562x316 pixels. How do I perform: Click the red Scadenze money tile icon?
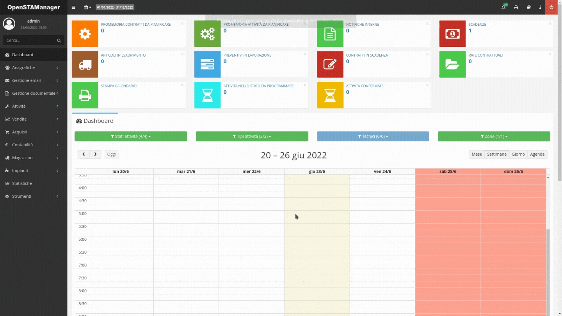pos(452,34)
